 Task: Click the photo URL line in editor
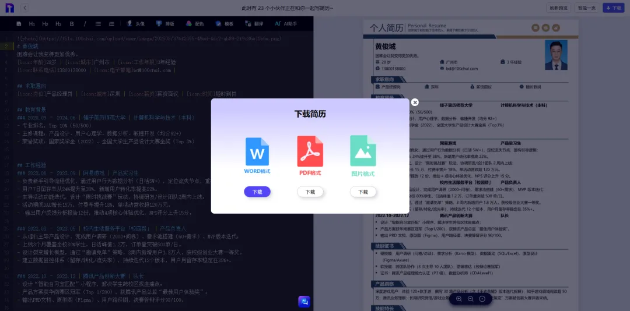pyautogui.click(x=149, y=38)
